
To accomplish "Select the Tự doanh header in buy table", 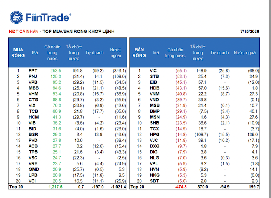I will (95, 53).
